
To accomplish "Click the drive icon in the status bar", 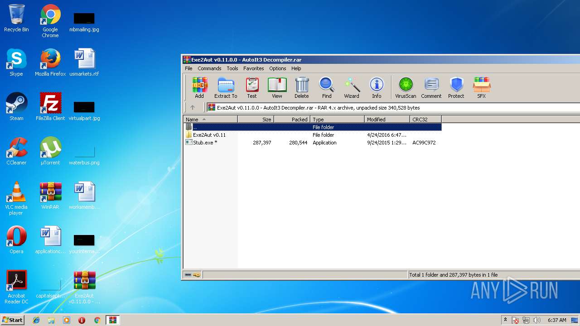I will 188,275.
